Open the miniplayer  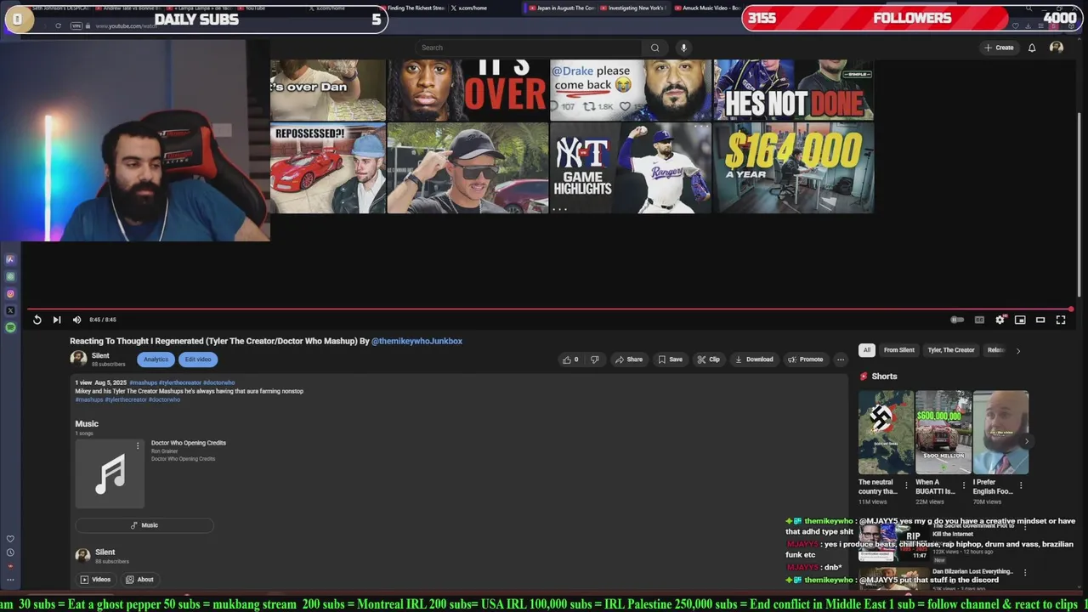1020,320
